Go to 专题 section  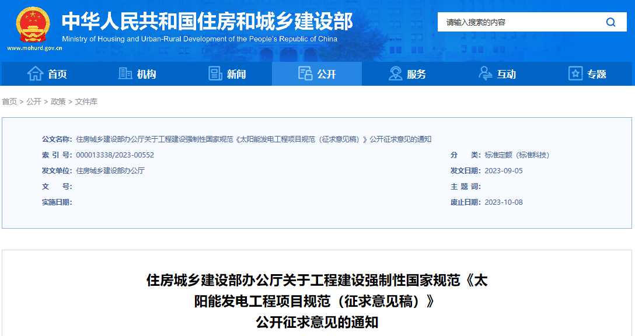pyautogui.click(x=596, y=74)
